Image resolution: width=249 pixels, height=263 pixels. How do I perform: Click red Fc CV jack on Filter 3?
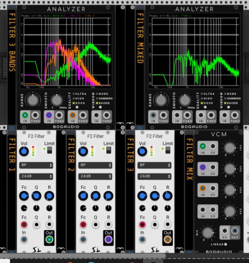(142, 224)
